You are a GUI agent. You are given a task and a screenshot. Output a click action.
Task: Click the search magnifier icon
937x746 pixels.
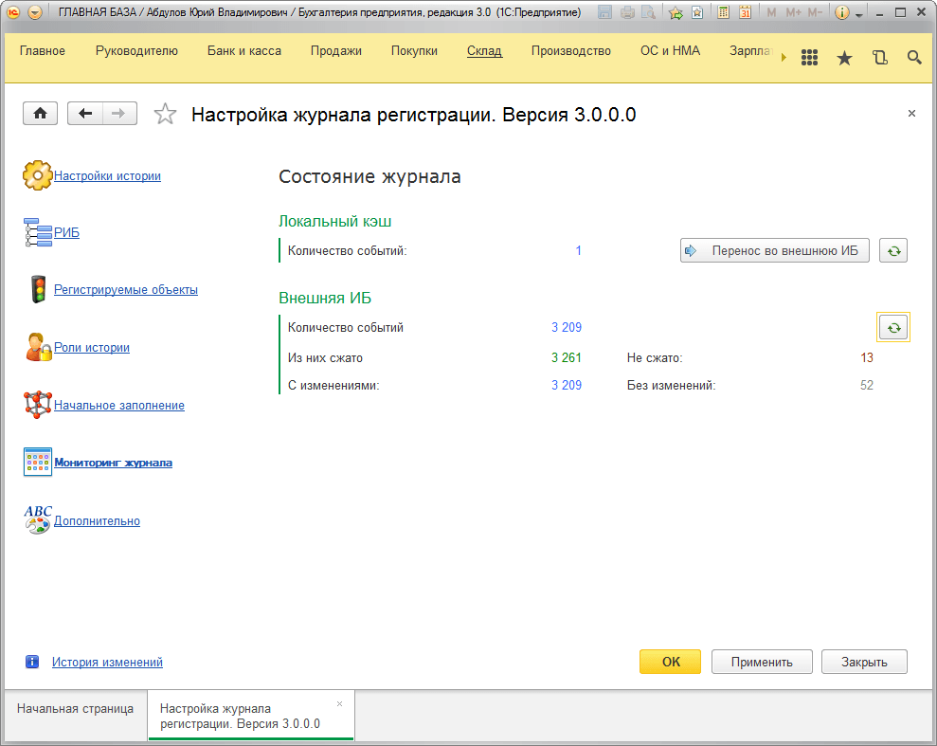coord(914,58)
